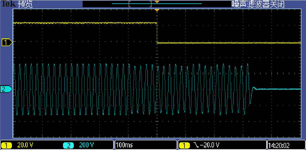Click the yellow channel 1 ground marker
The image size is (306, 150).
coord(7,43)
